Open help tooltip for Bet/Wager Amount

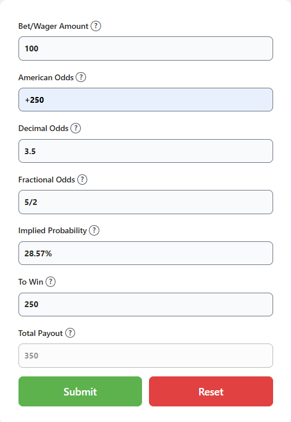pyautogui.click(x=96, y=26)
